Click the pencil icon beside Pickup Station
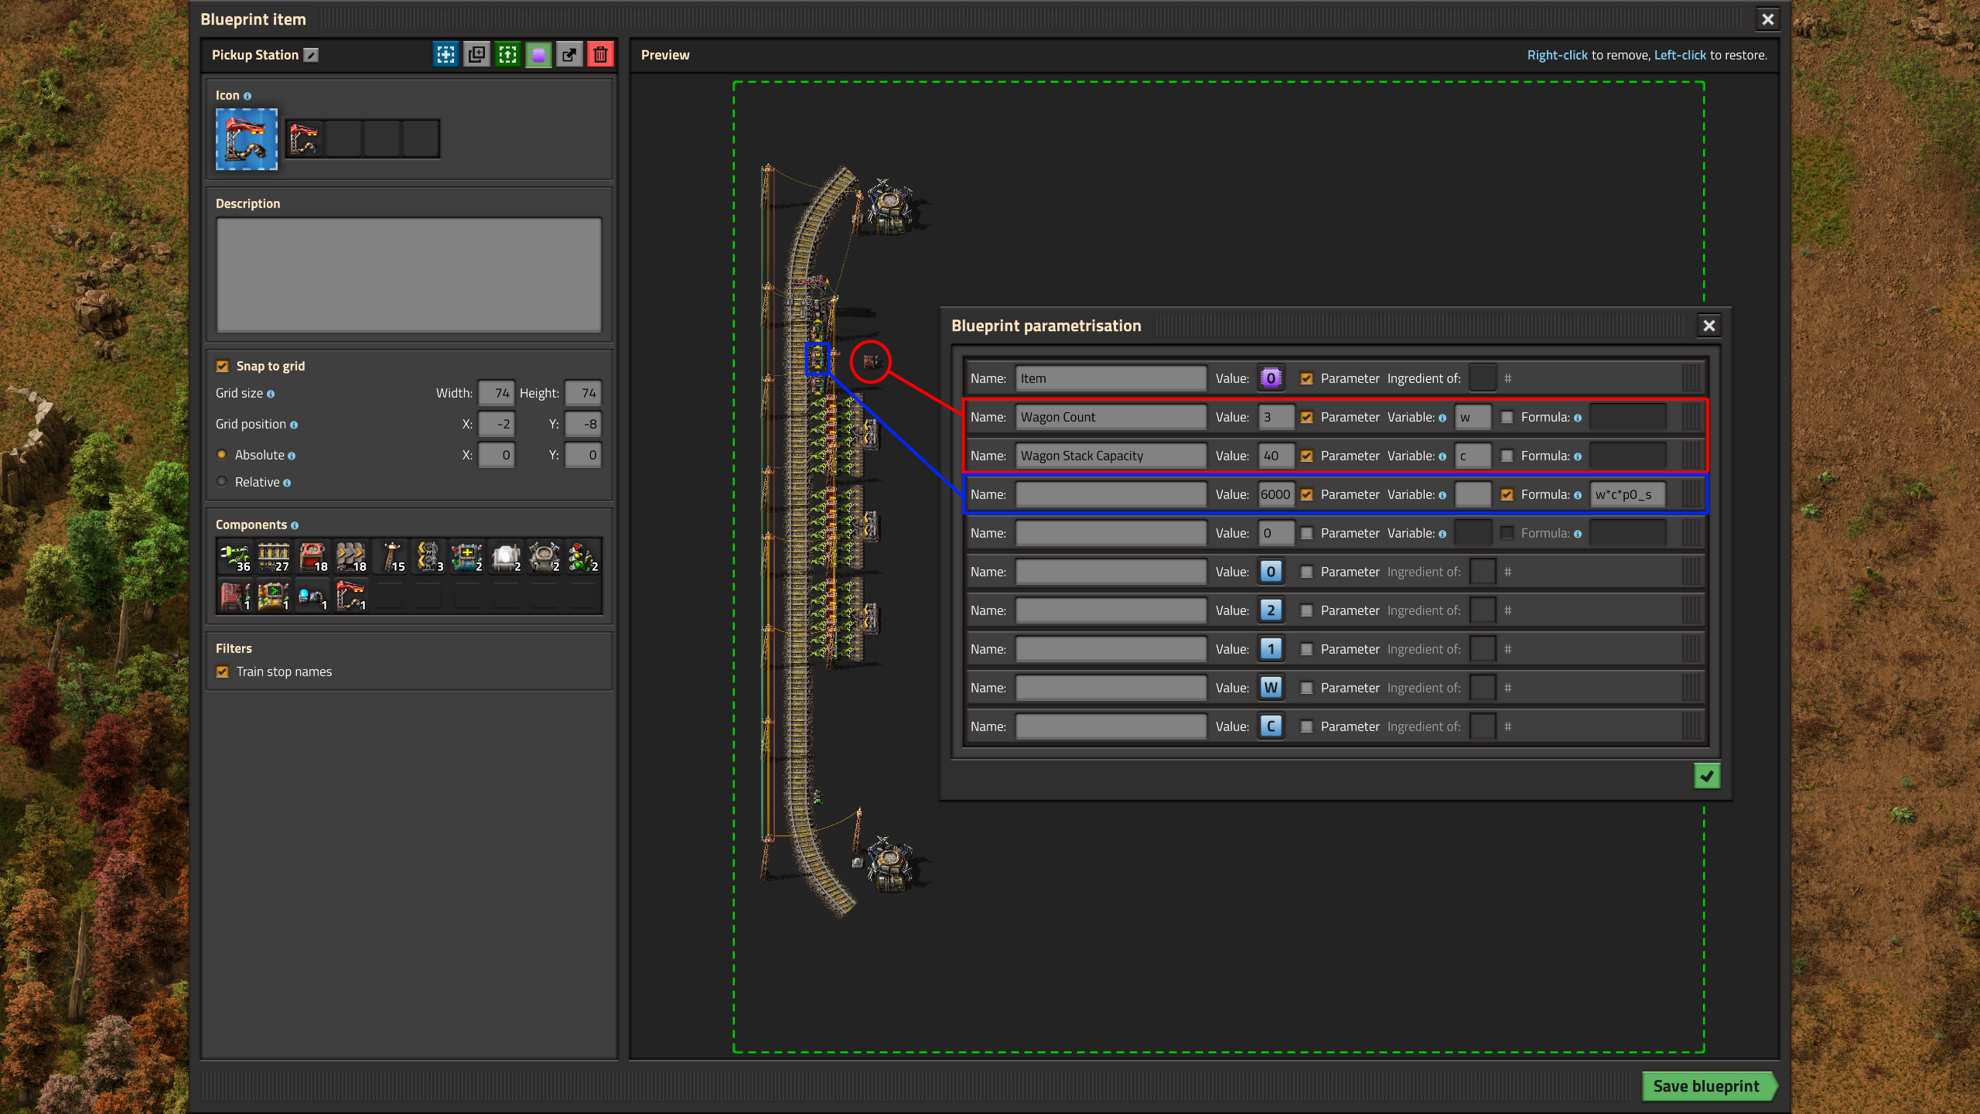This screenshot has height=1114, width=1980. click(311, 55)
